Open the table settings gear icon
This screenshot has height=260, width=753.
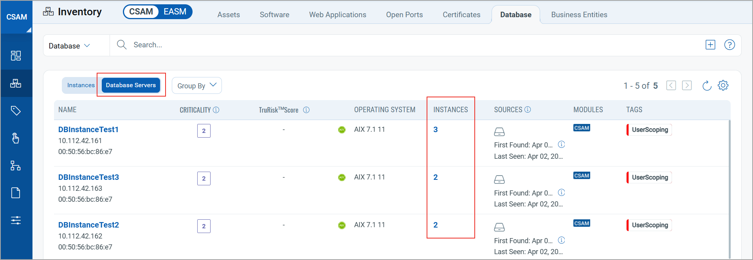point(723,85)
